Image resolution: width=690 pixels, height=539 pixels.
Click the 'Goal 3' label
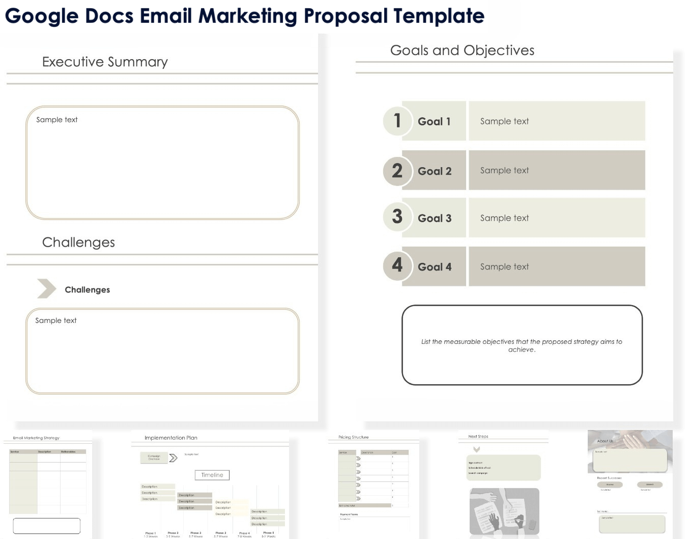435,218
